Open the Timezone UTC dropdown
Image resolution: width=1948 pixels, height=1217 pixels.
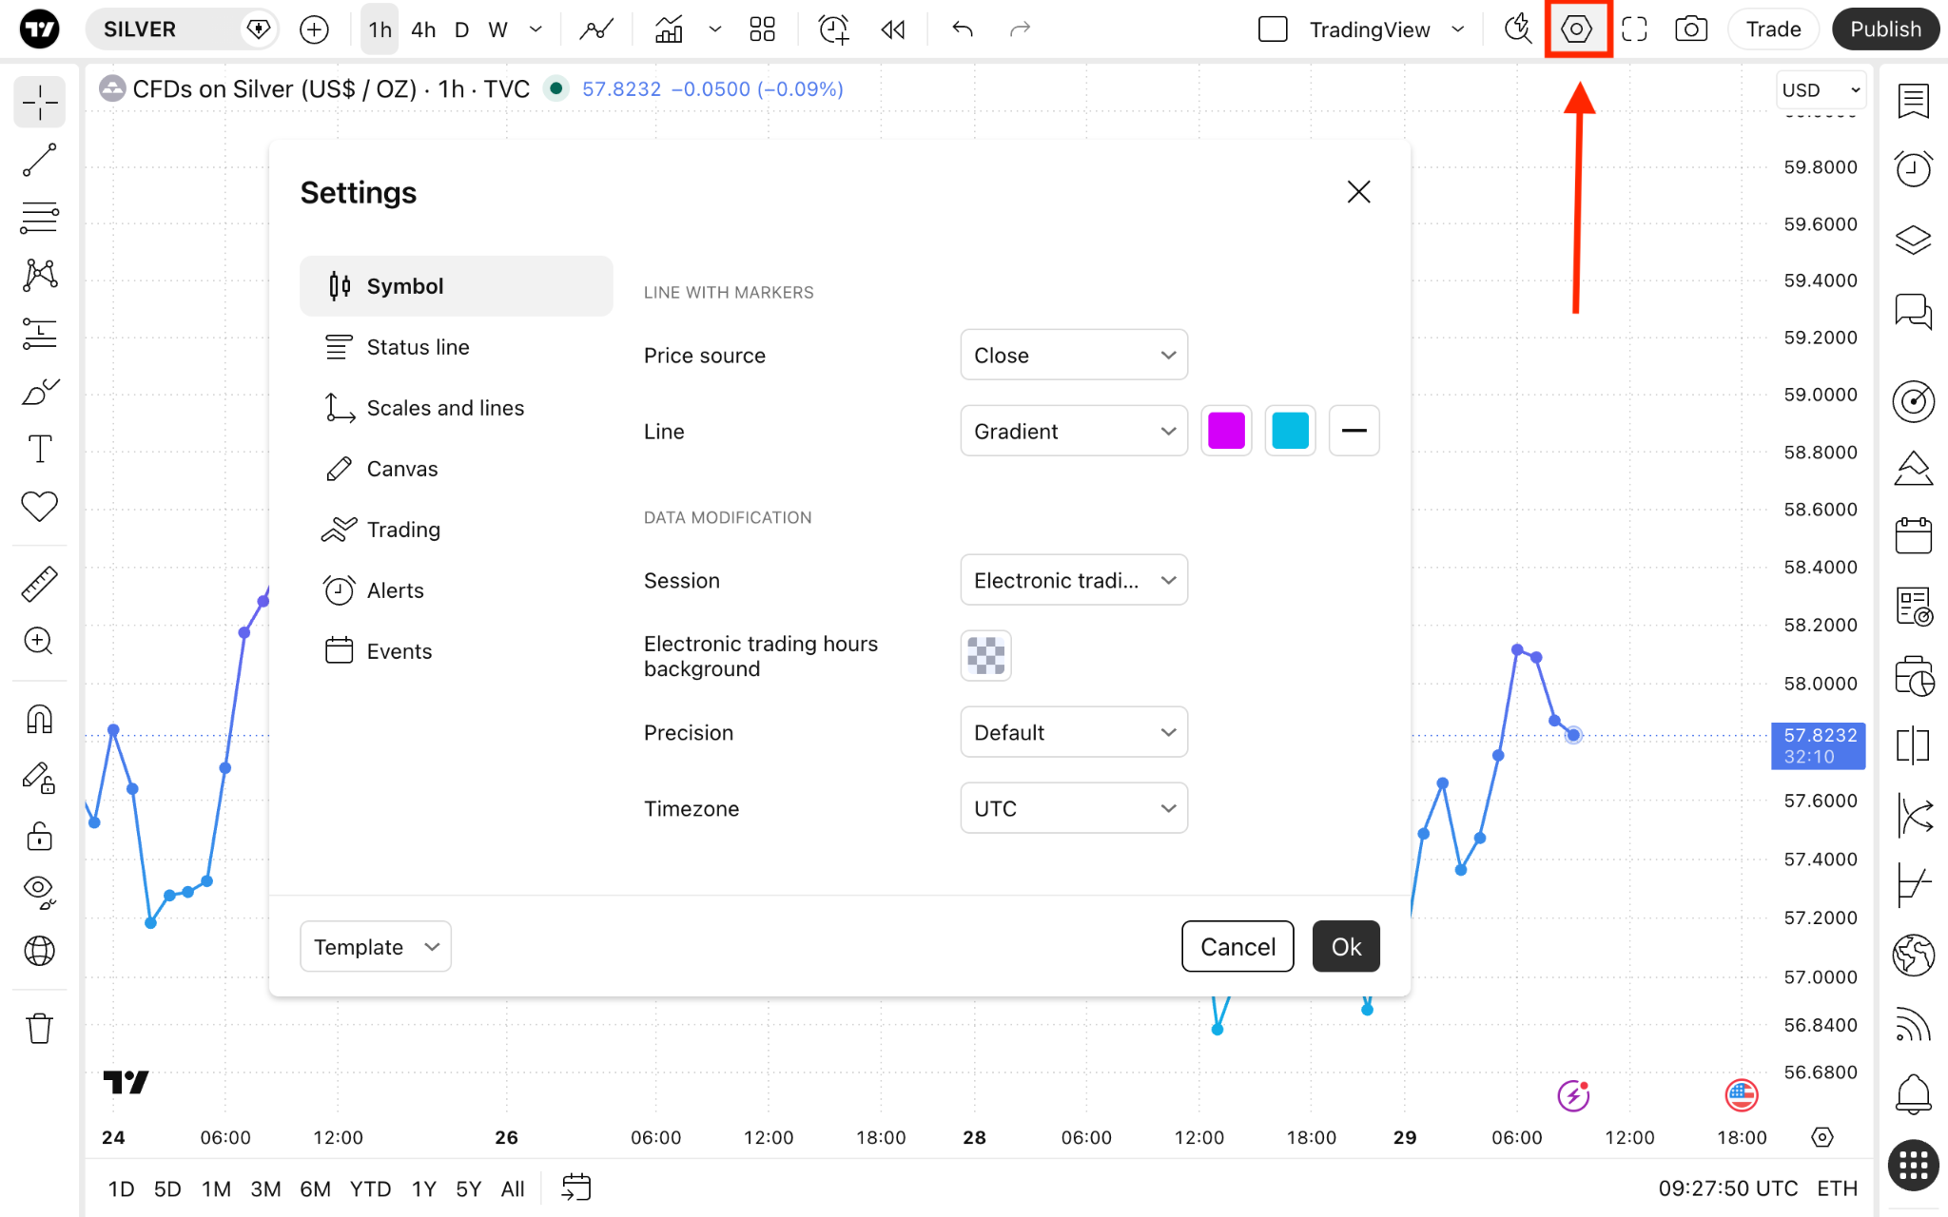[x=1074, y=808]
